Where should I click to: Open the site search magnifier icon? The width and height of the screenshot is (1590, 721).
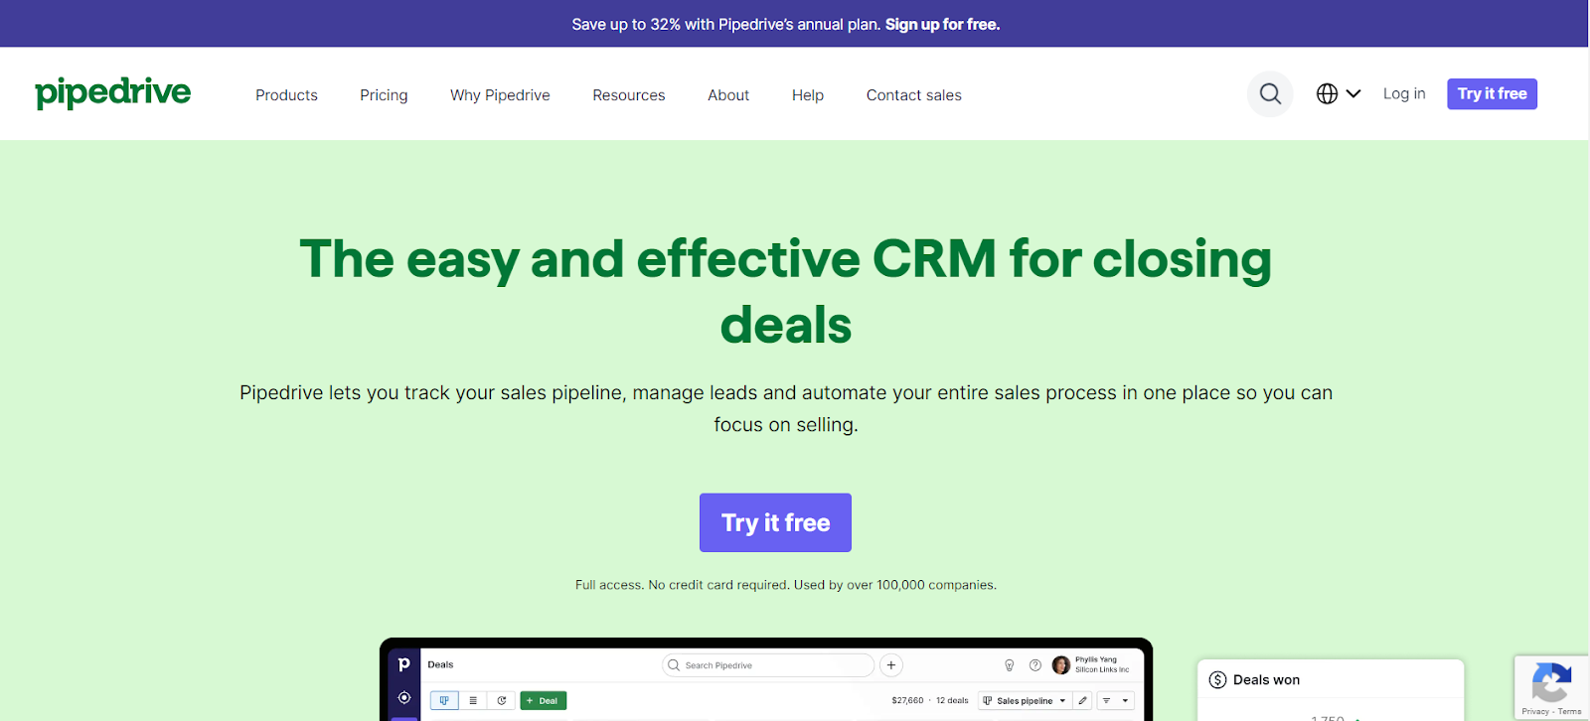(1270, 94)
